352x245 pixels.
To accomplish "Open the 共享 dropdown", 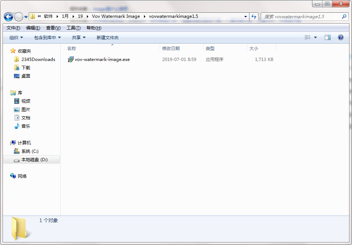I will (x=79, y=38).
